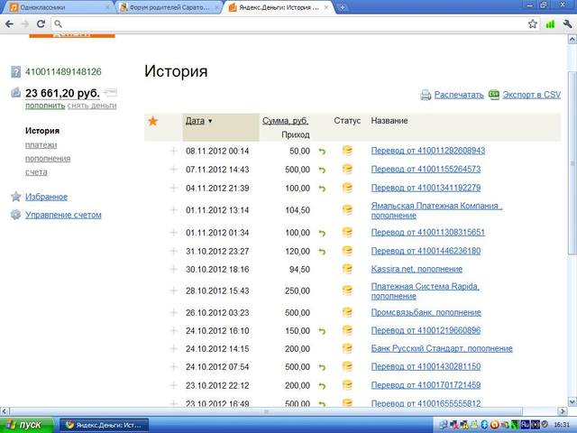Expand details of the 08.11.2012 00:14 transaction
Screen dimensions: 577x433
173,151
